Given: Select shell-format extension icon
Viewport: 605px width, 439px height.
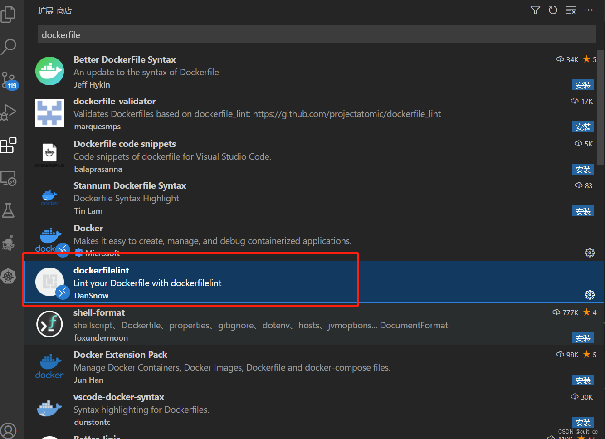Looking at the screenshot, I should [49, 324].
